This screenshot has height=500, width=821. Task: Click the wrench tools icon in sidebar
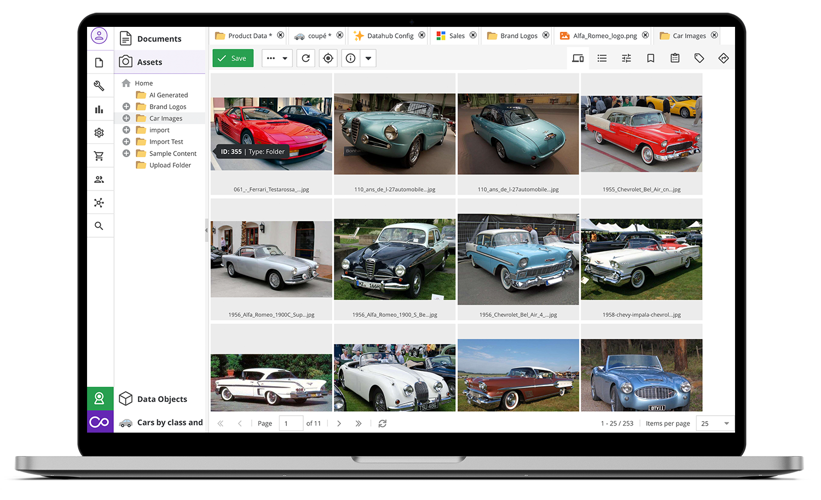point(99,85)
